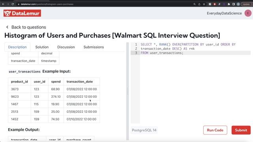The image size is (253, 142).
Task: Click the 'Example Output:' heading
Action: (24, 130)
